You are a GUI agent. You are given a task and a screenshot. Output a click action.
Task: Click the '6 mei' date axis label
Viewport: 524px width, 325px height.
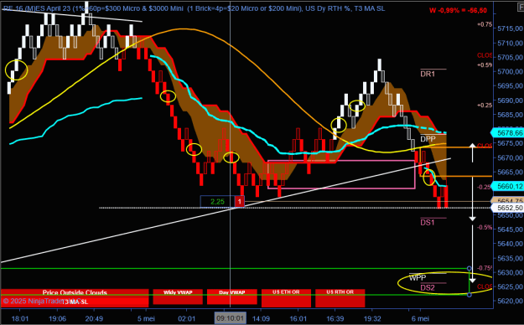[420, 318]
